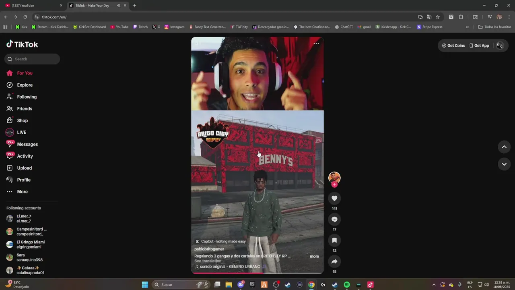The width and height of the screenshot is (515, 290).
Task: Open the Twitch bookmark
Action: point(140,27)
